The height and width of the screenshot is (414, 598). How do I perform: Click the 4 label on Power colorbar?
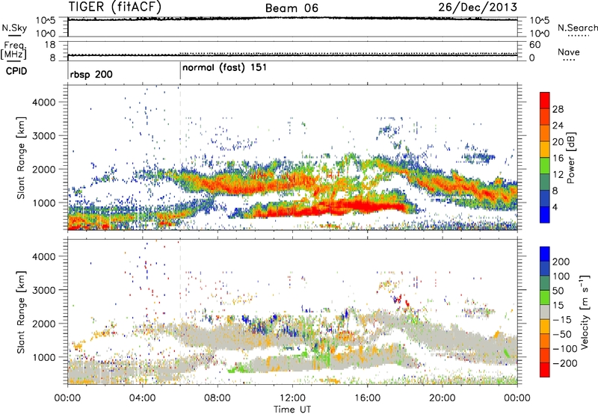coord(555,207)
